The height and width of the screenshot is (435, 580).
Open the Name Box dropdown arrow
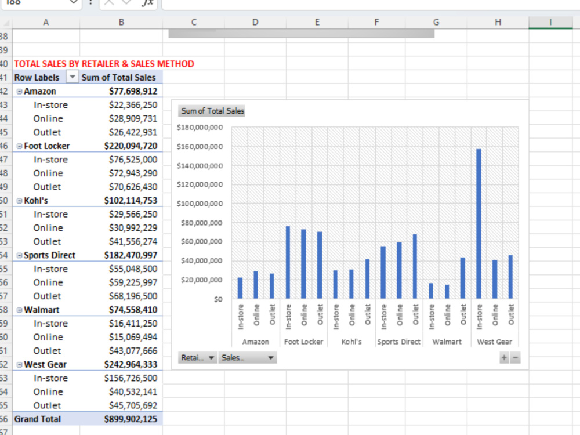pyautogui.click(x=74, y=3)
